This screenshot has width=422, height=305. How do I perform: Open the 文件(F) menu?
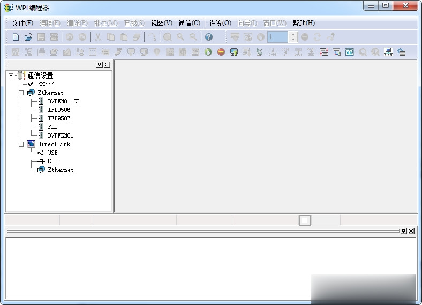[22, 23]
